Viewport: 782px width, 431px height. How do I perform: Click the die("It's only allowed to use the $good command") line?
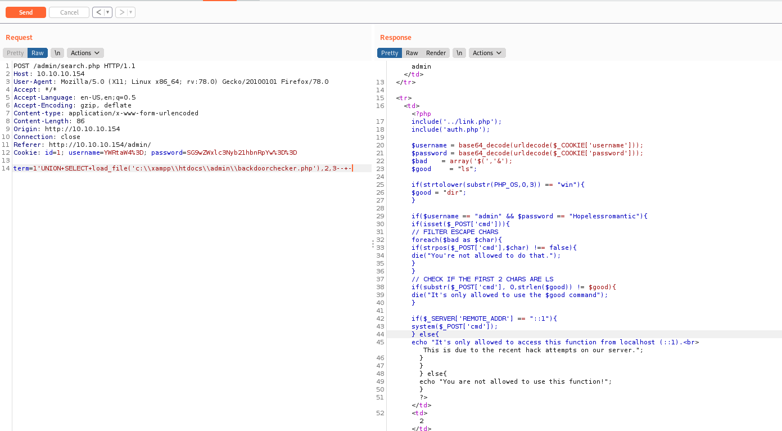(x=510, y=295)
